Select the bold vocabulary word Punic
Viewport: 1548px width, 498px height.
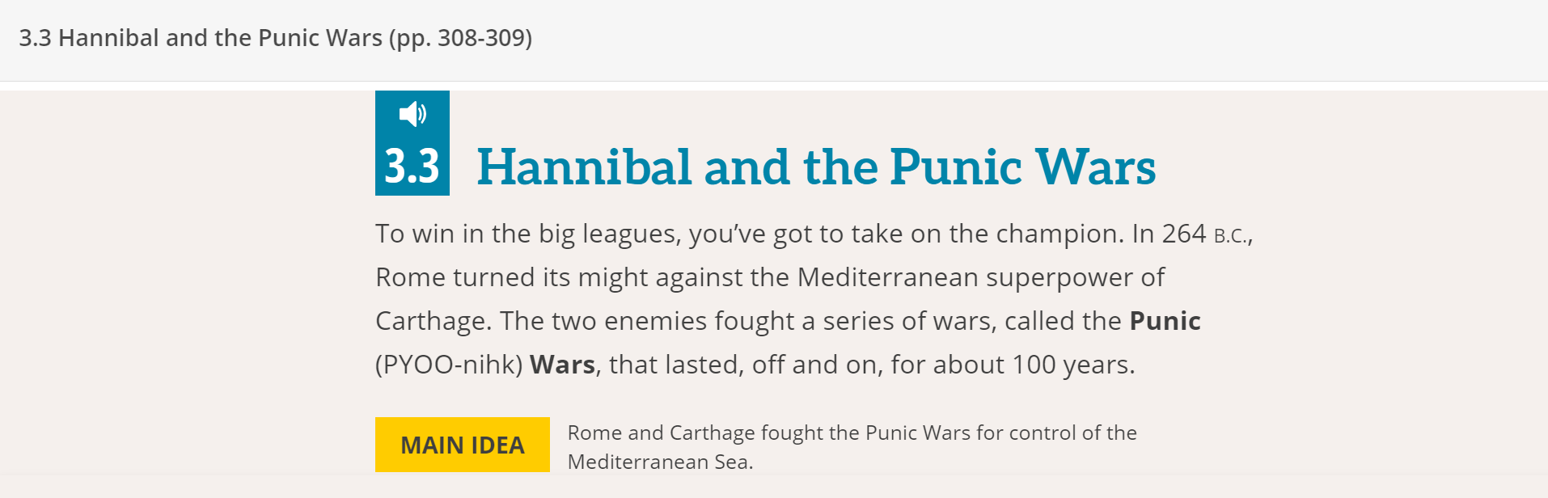[x=1165, y=321]
